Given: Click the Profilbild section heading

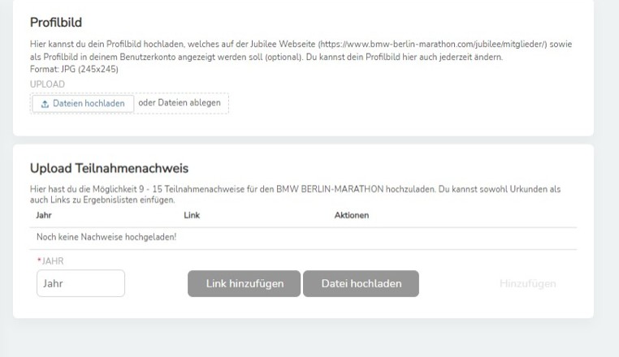Looking at the screenshot, I should 56,23.
